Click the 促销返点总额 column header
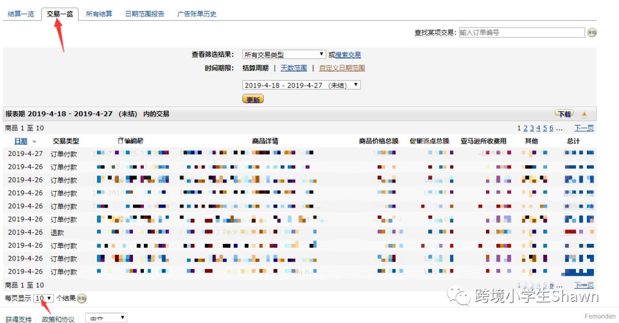 (x=429, y=141)
